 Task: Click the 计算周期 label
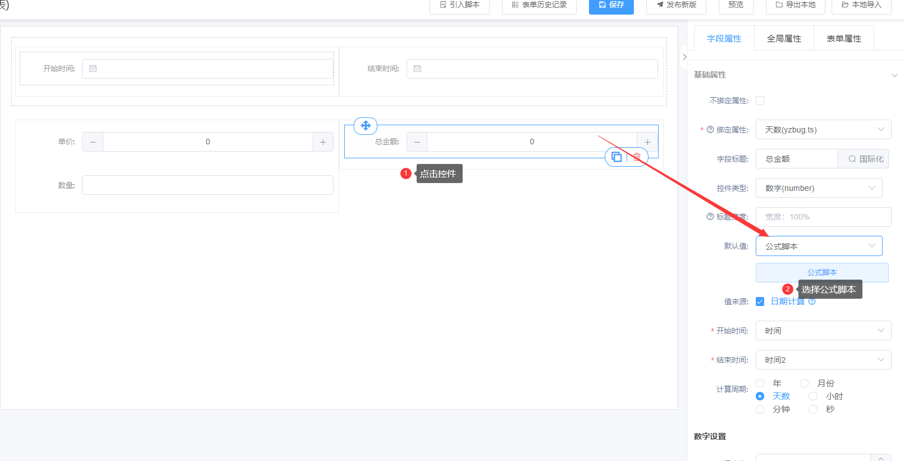pyautogui.click(x=732, y=389)
